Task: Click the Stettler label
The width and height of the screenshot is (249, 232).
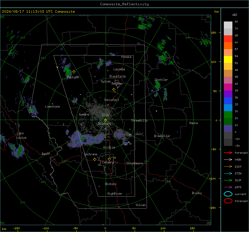Action: 161,80
